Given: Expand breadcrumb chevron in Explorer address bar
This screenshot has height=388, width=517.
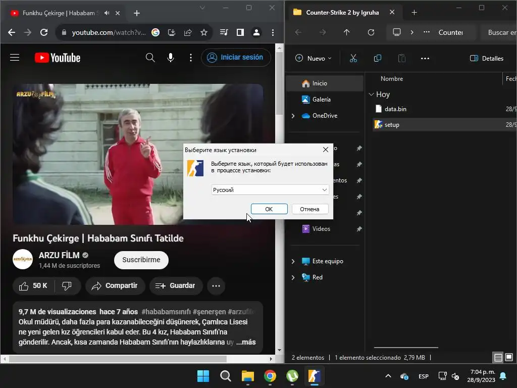Looking at the screenshot, I should pos(412,32).
